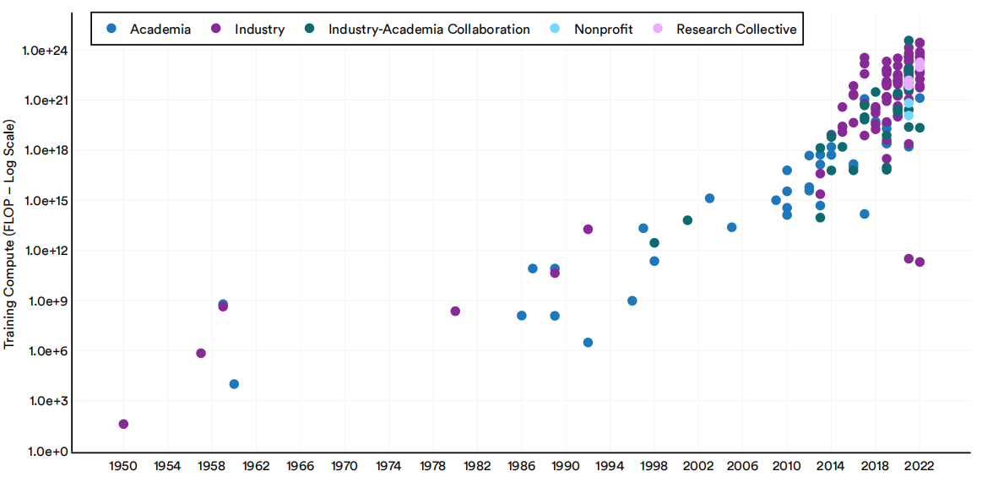This screenshot has height=482, width=982.
Task: Click the 2022 purple outlier near 1.0e+11
Action: tap(920, 262)
